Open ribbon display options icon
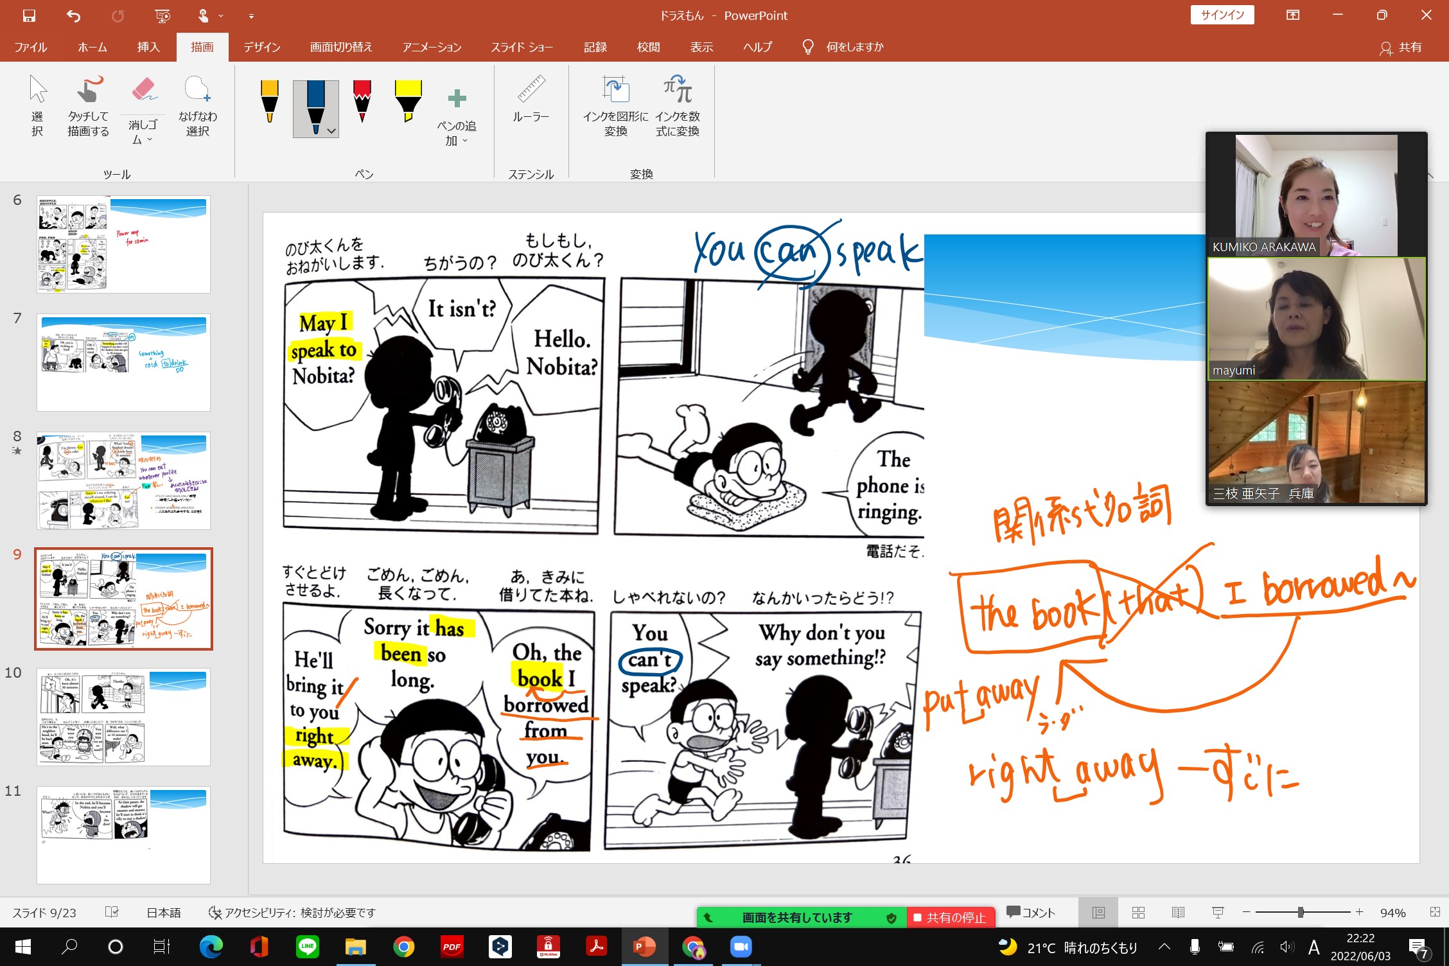 pos(1293,15)
